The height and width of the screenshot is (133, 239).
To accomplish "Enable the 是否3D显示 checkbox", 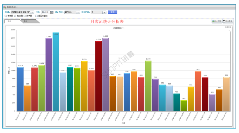I will coord(36,16).
